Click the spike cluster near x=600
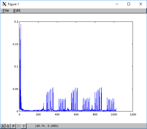The image size is (147, 129). click(74, 99)
